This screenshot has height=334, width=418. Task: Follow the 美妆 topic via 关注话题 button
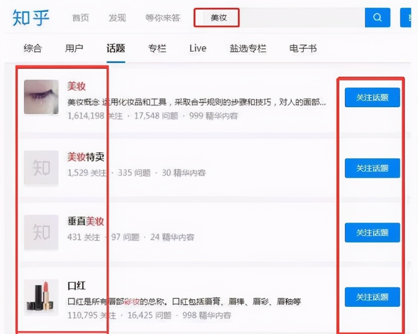click(372, 97)
